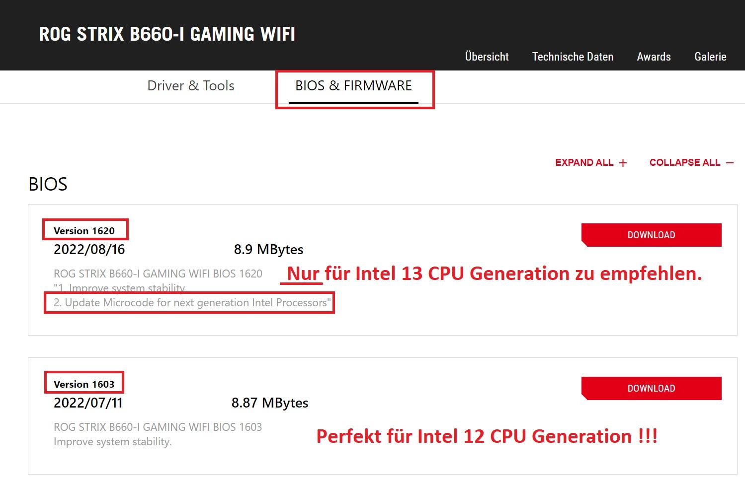Switch to the Driver & Tools tab

(190, 86)
